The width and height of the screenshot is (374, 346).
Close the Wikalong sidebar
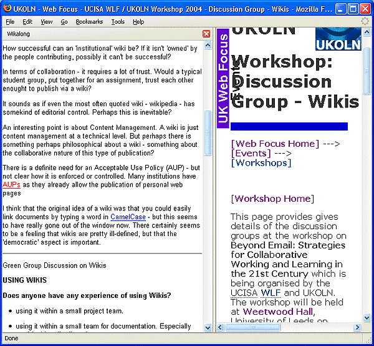206,34
